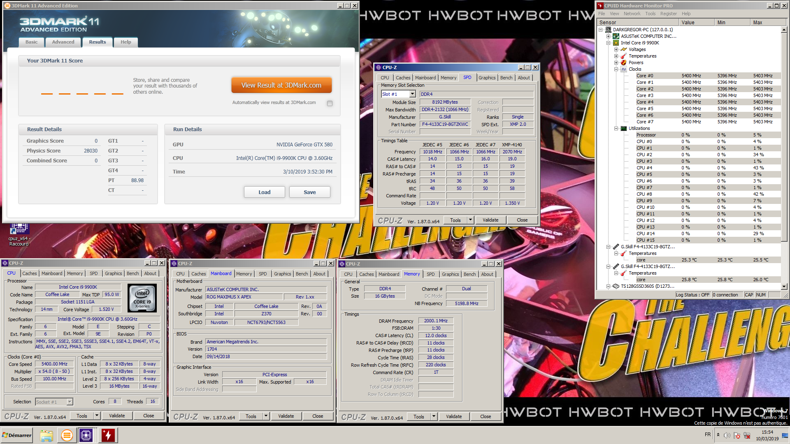
Task: Expand the ASUSTeK COMPUTER INC node
Action: click(x=608, y=36)
